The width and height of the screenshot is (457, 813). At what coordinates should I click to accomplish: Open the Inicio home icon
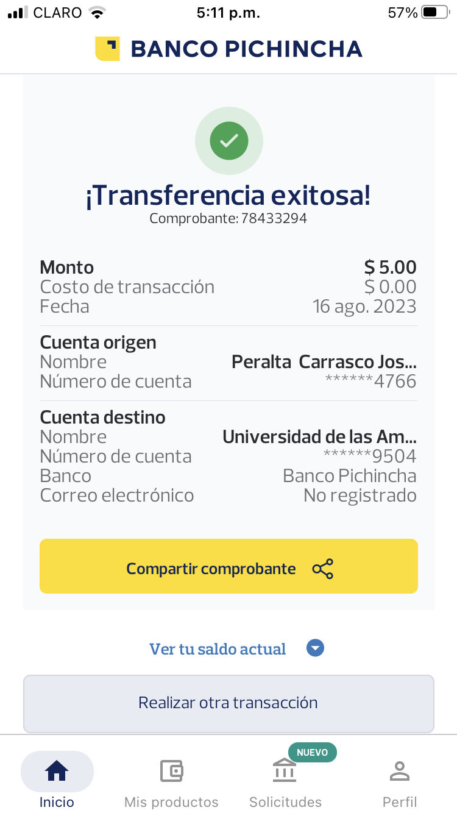coord(57,771)
